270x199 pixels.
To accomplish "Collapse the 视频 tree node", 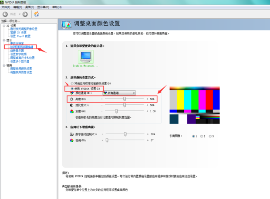I will pyautogui.click(x=4, y=65).
